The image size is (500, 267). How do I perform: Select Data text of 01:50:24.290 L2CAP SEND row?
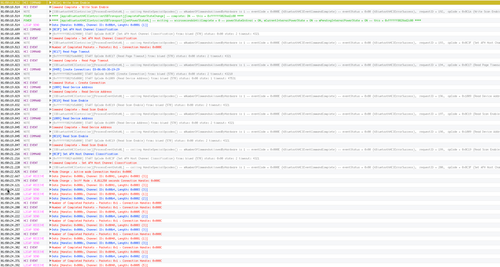tap(100, 243)
